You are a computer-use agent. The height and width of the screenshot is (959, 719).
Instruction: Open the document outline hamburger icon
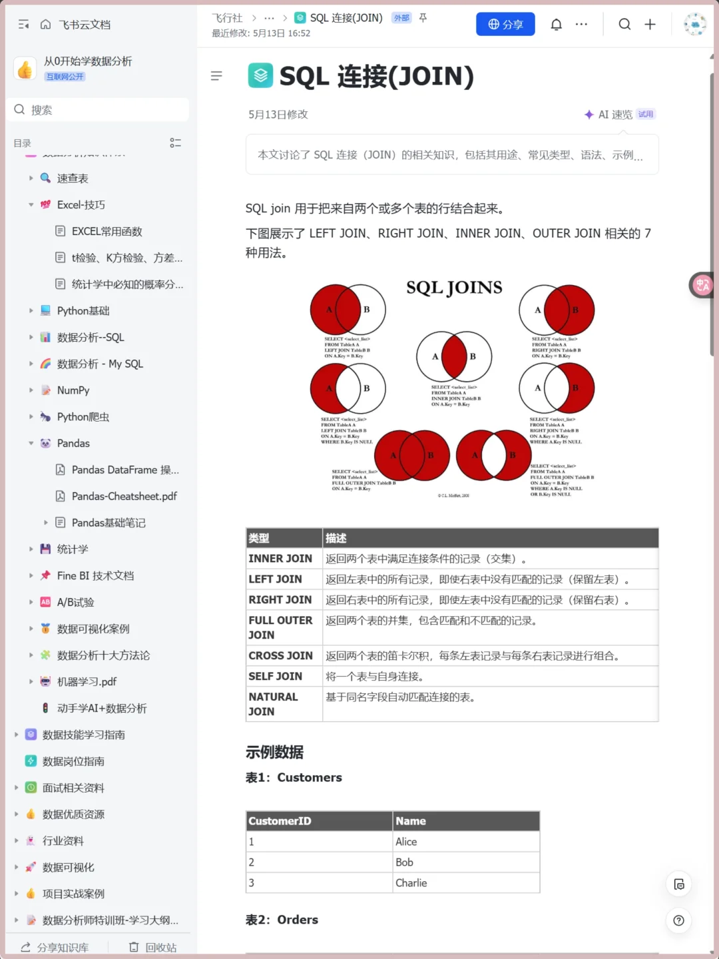[216, 76]
